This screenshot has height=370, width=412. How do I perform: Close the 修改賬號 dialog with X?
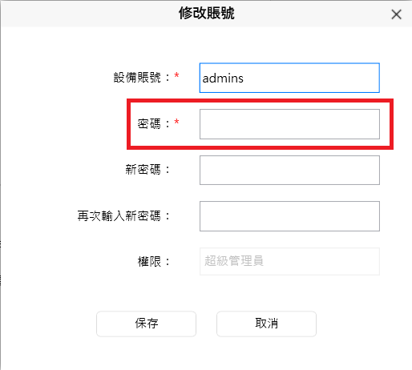[396, 14]
